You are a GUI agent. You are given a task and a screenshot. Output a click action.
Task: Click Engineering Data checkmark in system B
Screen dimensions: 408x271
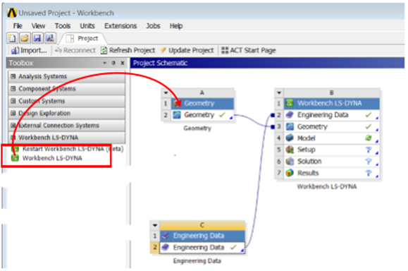(x=369, y=115)
